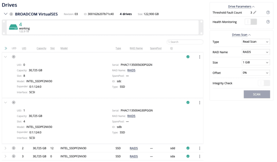Open RAID5 link for drive sdb
277x162 pixels.
131,116
